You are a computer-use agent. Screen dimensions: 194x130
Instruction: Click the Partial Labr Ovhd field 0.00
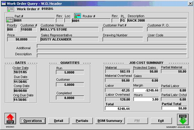(174, 99)
